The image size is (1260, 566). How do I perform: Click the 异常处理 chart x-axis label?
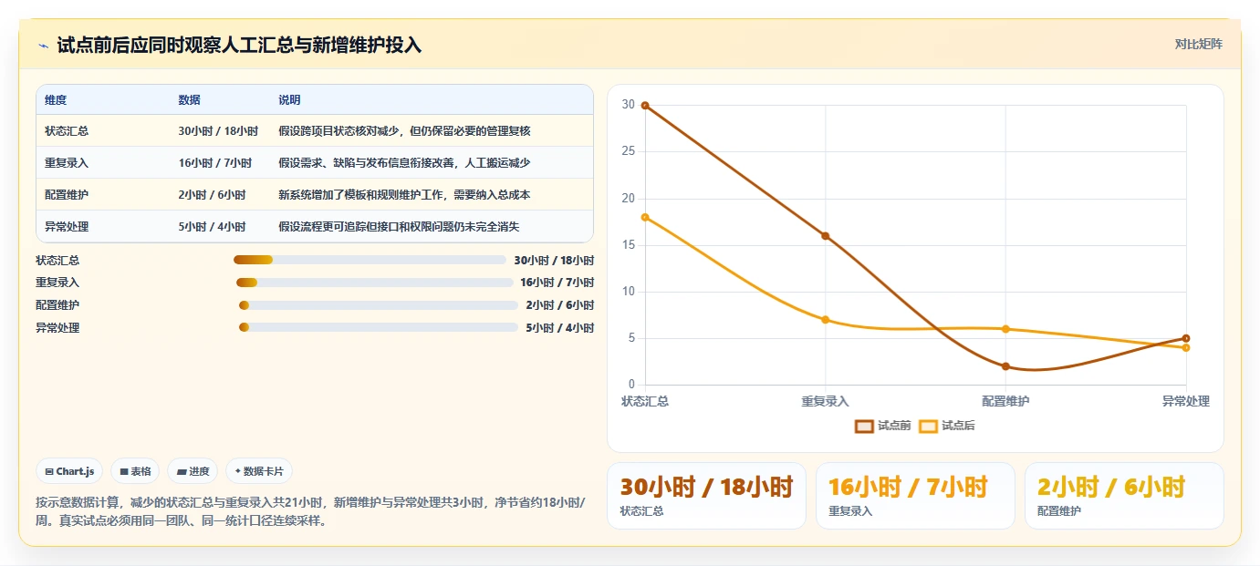(1186, 401)
